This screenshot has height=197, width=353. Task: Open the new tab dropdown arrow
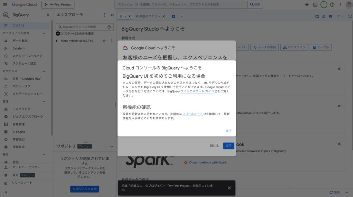point(182,16)
